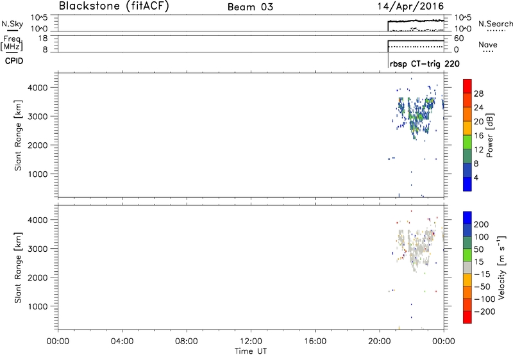513x355 pixels.
Task: Select the N.Sky axis label
Action: coord(12,24)
